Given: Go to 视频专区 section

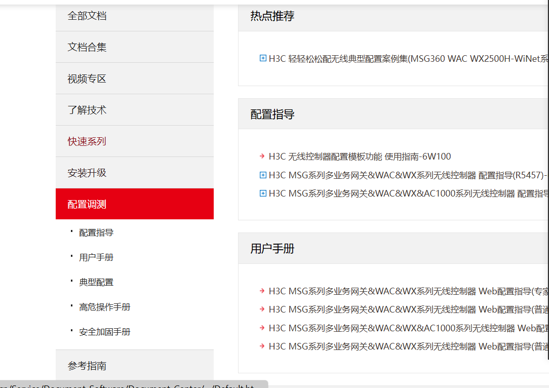Looking at the screenshot, I should [x=134, y=79].
